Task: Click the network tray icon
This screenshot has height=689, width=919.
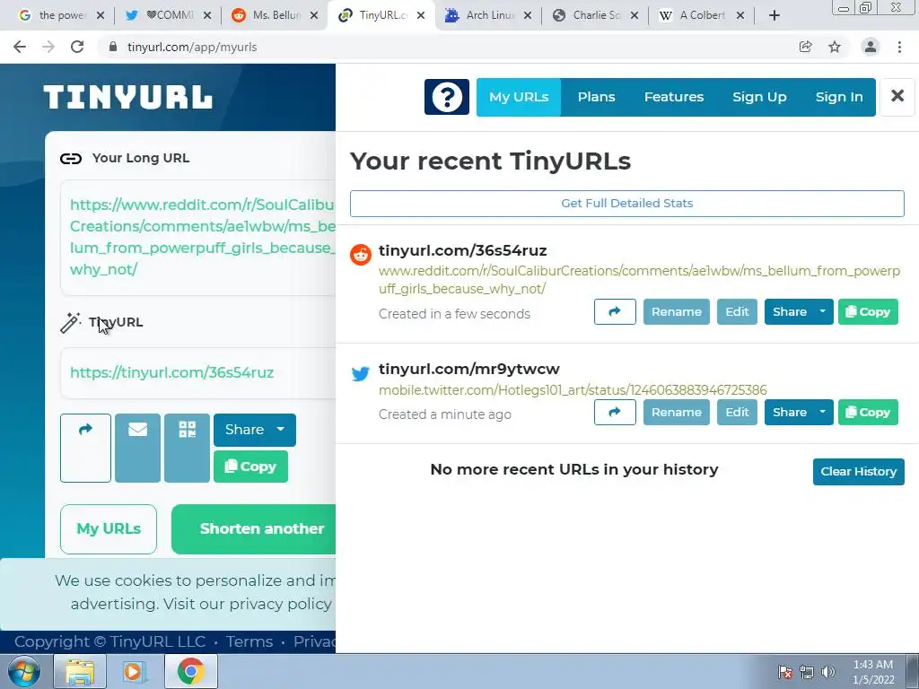Action: click(807, 672)
